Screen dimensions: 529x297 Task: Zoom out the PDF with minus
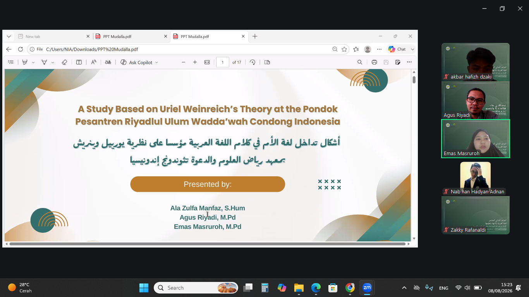pos(184,62)
